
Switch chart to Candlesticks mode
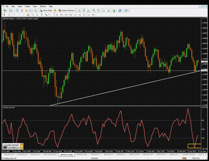click(84, 10)
